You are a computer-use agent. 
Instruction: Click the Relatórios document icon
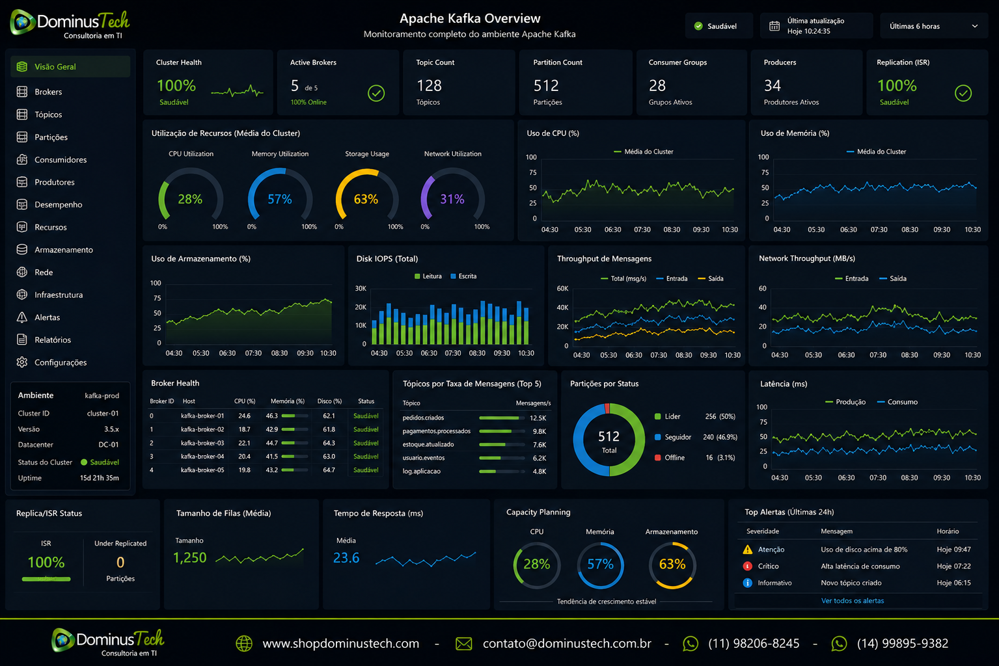point(22,340)
